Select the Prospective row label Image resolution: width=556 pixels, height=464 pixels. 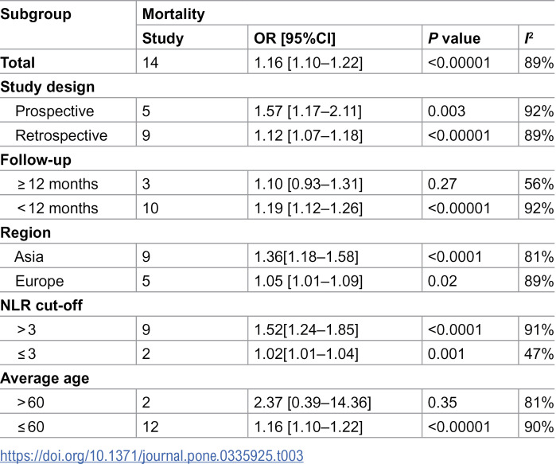click(55, 111)
